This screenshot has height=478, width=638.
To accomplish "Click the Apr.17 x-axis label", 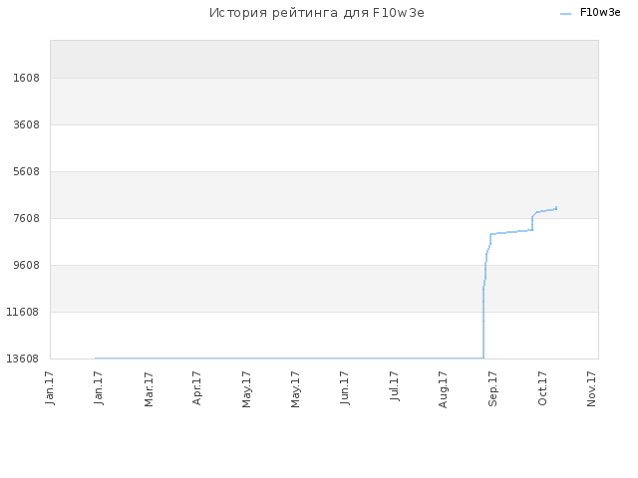I will click(x=197, y=388).
